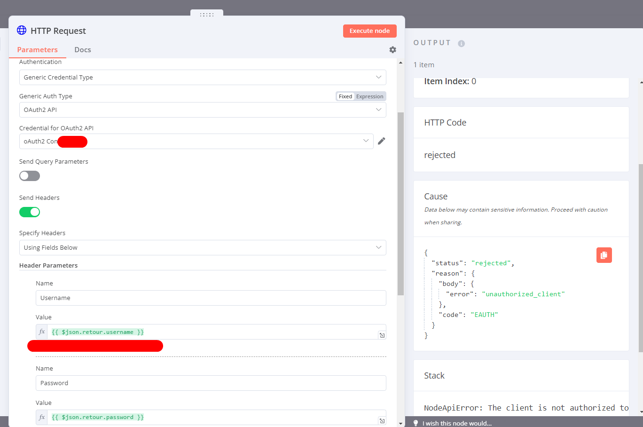Click the HTTP Request globe icon
The image size is (643, 427).
point(21,30)
